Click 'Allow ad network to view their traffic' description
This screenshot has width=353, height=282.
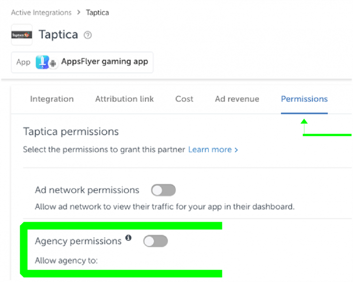click(165, 207)
